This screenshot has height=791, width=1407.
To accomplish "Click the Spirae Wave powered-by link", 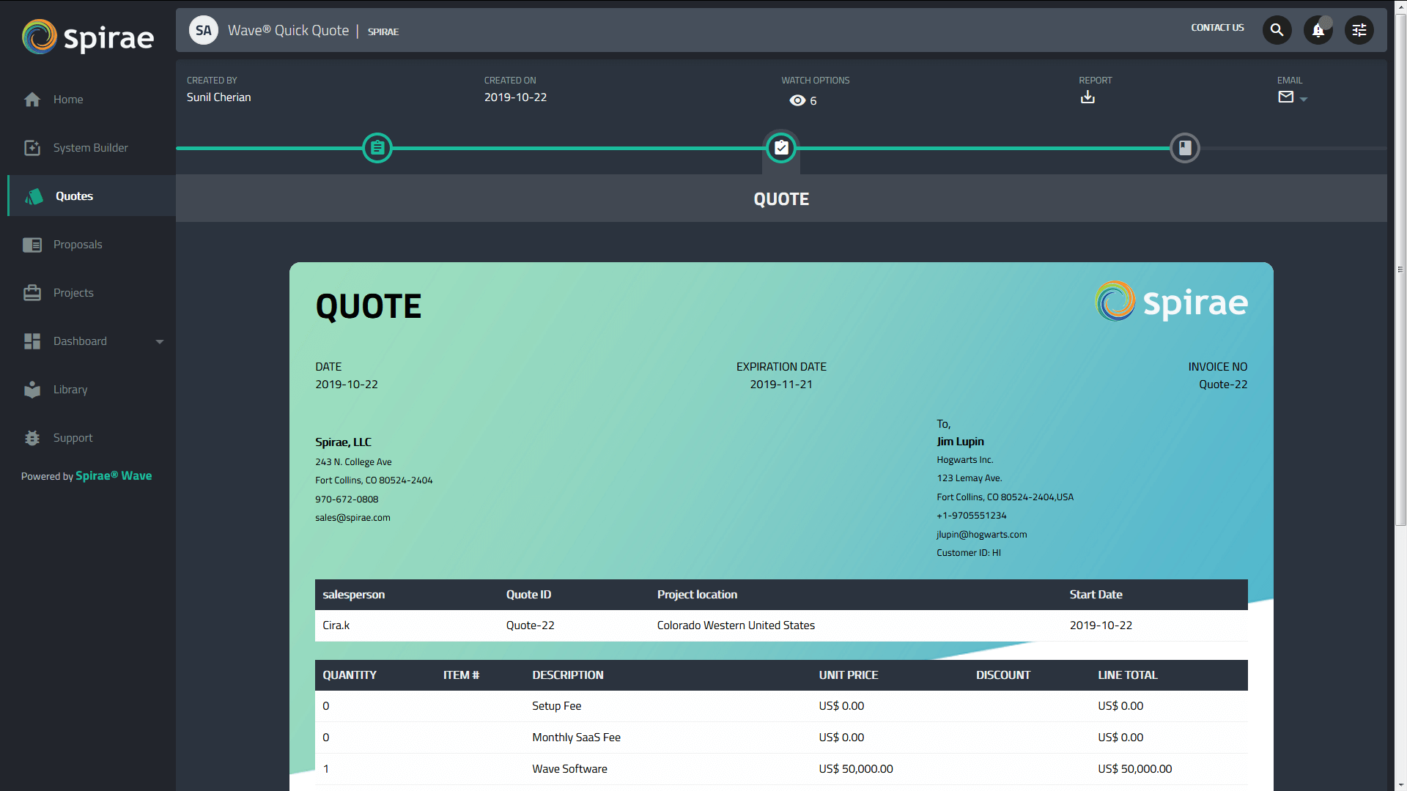I will point(114,476).
